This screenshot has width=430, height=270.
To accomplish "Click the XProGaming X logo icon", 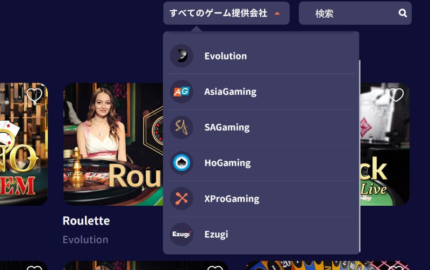I will click(182, 198).
